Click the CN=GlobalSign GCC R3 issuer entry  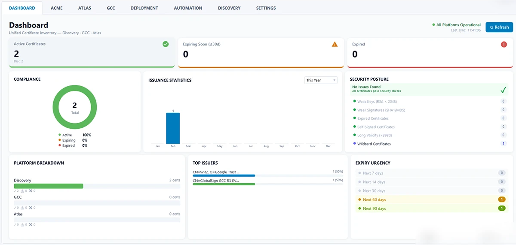coord(216,181)
